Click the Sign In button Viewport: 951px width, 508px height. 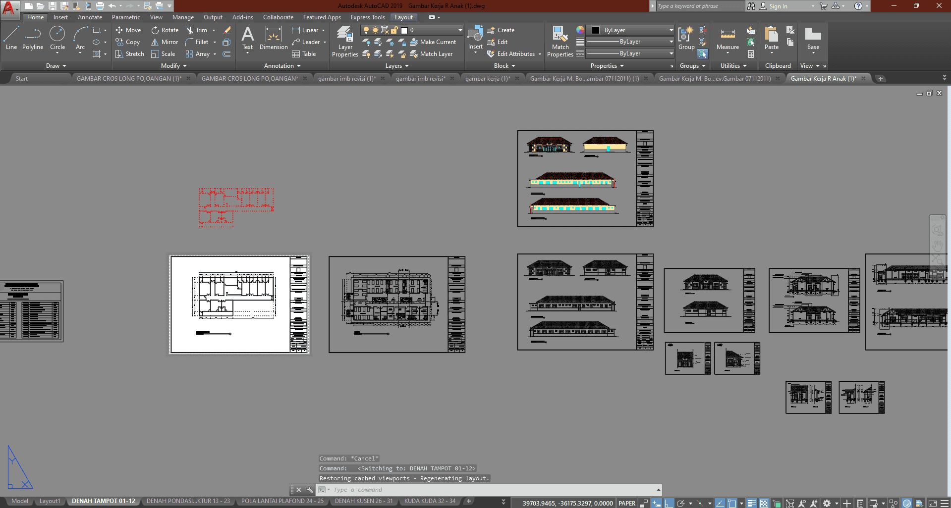tap(778, 6)
